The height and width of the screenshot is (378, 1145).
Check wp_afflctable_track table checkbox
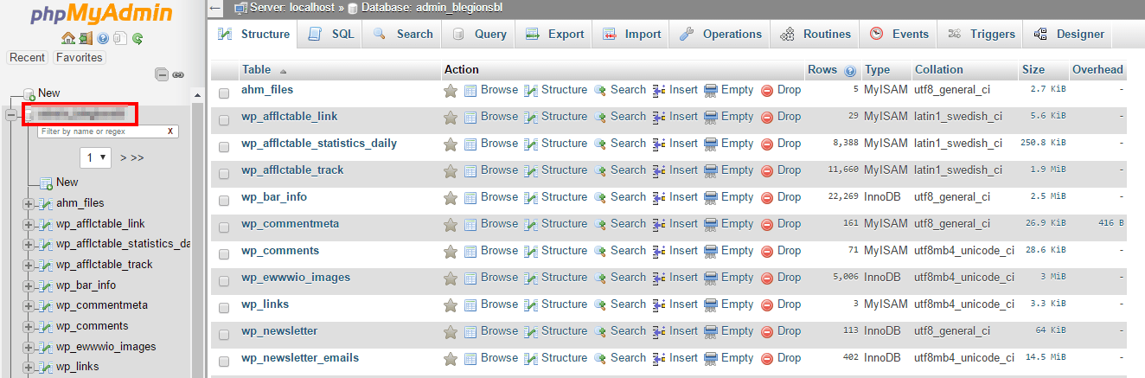click(224, 173)
